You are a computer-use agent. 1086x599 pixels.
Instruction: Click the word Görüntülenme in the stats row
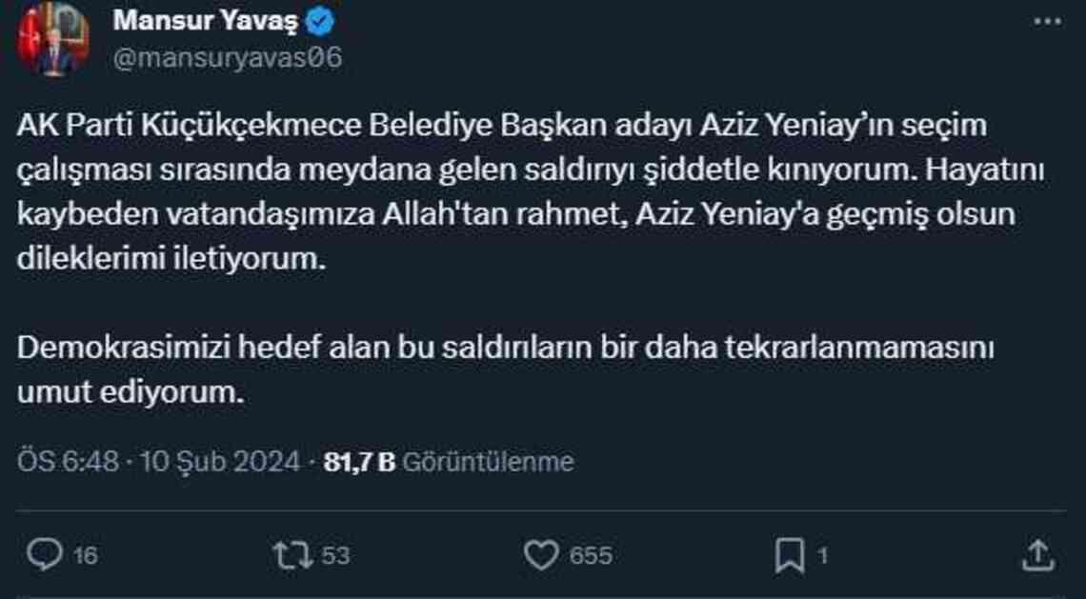click(x=489, y=462)
